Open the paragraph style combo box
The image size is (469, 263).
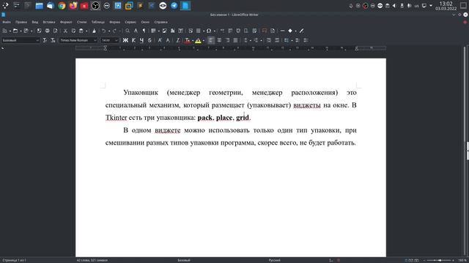coord(21,40)
